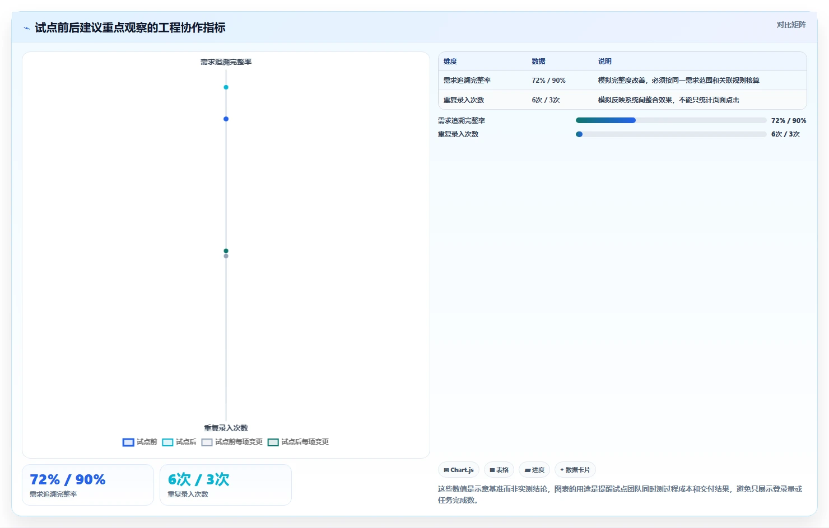Click the header icon beside the title
829x528 pixels.
point(26,28)
